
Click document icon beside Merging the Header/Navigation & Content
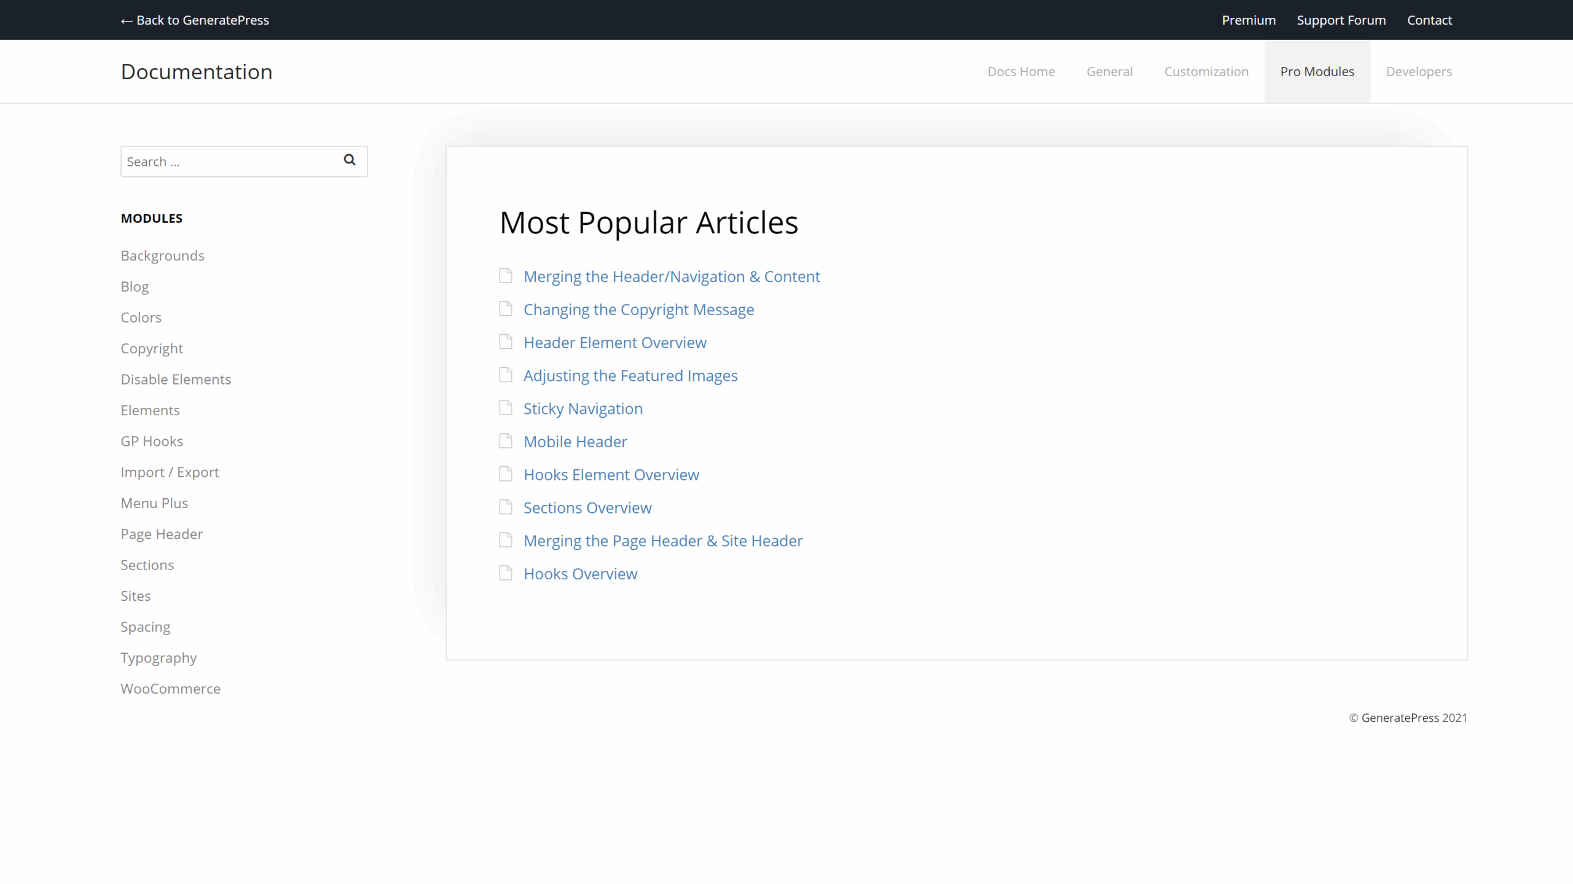tap(506, 275)
